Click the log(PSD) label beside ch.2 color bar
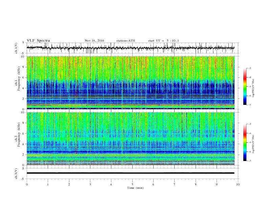268x207 pixels. tap(253, 144)
